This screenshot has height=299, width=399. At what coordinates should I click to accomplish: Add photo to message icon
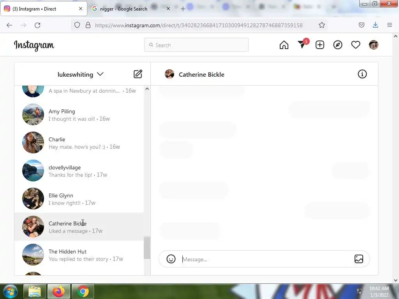359,259
